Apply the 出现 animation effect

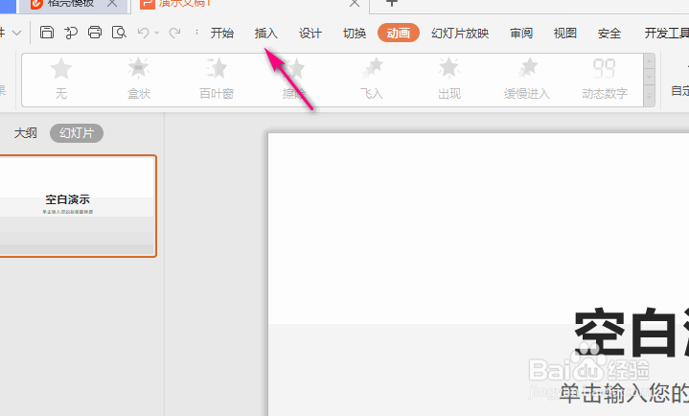(449, 80)
